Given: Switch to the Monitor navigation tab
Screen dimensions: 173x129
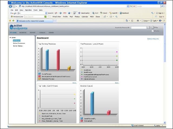Looking at the screenshot, I should click(23, 33).
